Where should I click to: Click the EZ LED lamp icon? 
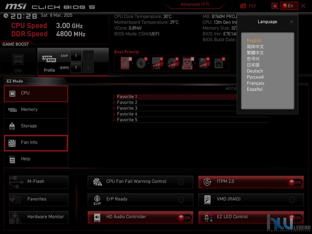click(208, 217)
